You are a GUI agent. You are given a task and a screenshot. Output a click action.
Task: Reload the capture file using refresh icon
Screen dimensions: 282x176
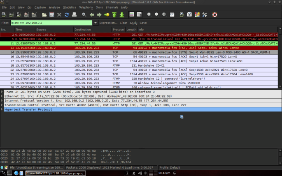67,15
